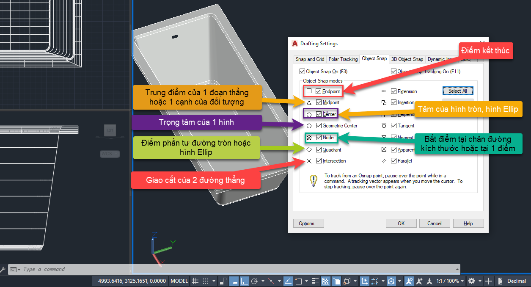Switch to Polar Tracking tab
Viewport: 531px width, 287px height.
(x=343, y=59)
